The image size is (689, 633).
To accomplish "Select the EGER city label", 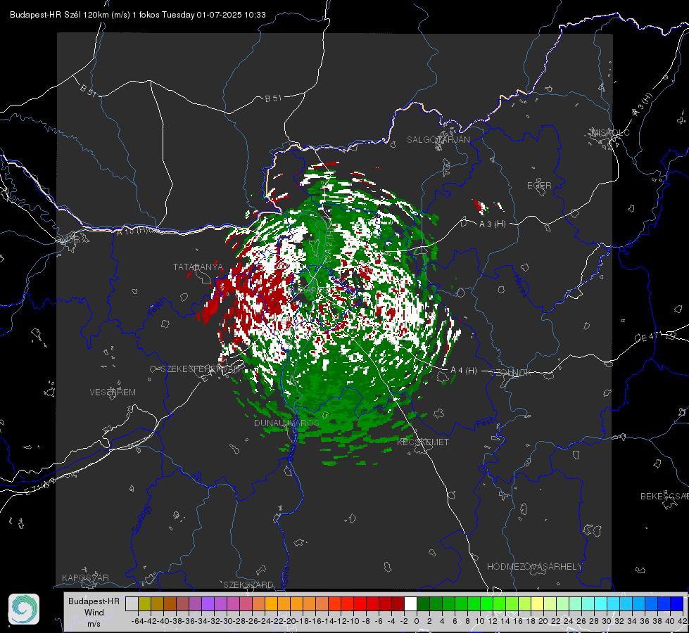I will click(x=539, y=186).
